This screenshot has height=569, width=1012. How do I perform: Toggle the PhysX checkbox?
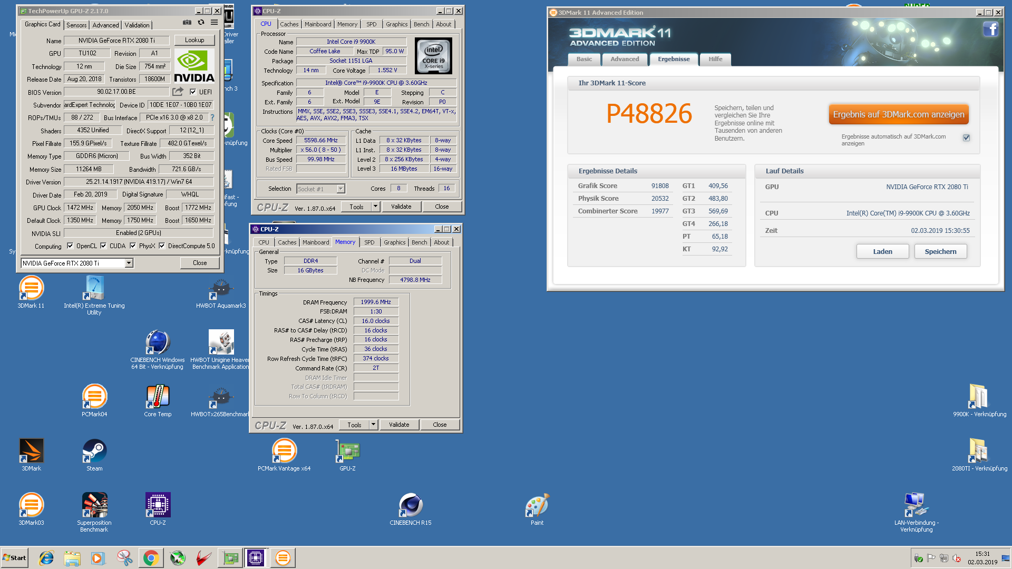point(133,246)
